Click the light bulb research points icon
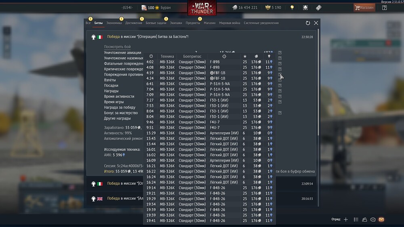This screenshot has height=227, width=404. [x=292, y=8]
